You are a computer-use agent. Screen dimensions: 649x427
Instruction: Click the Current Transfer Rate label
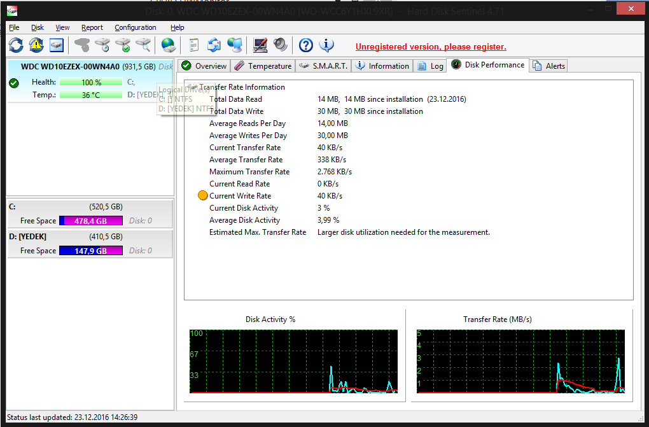(x=245, y=148)
